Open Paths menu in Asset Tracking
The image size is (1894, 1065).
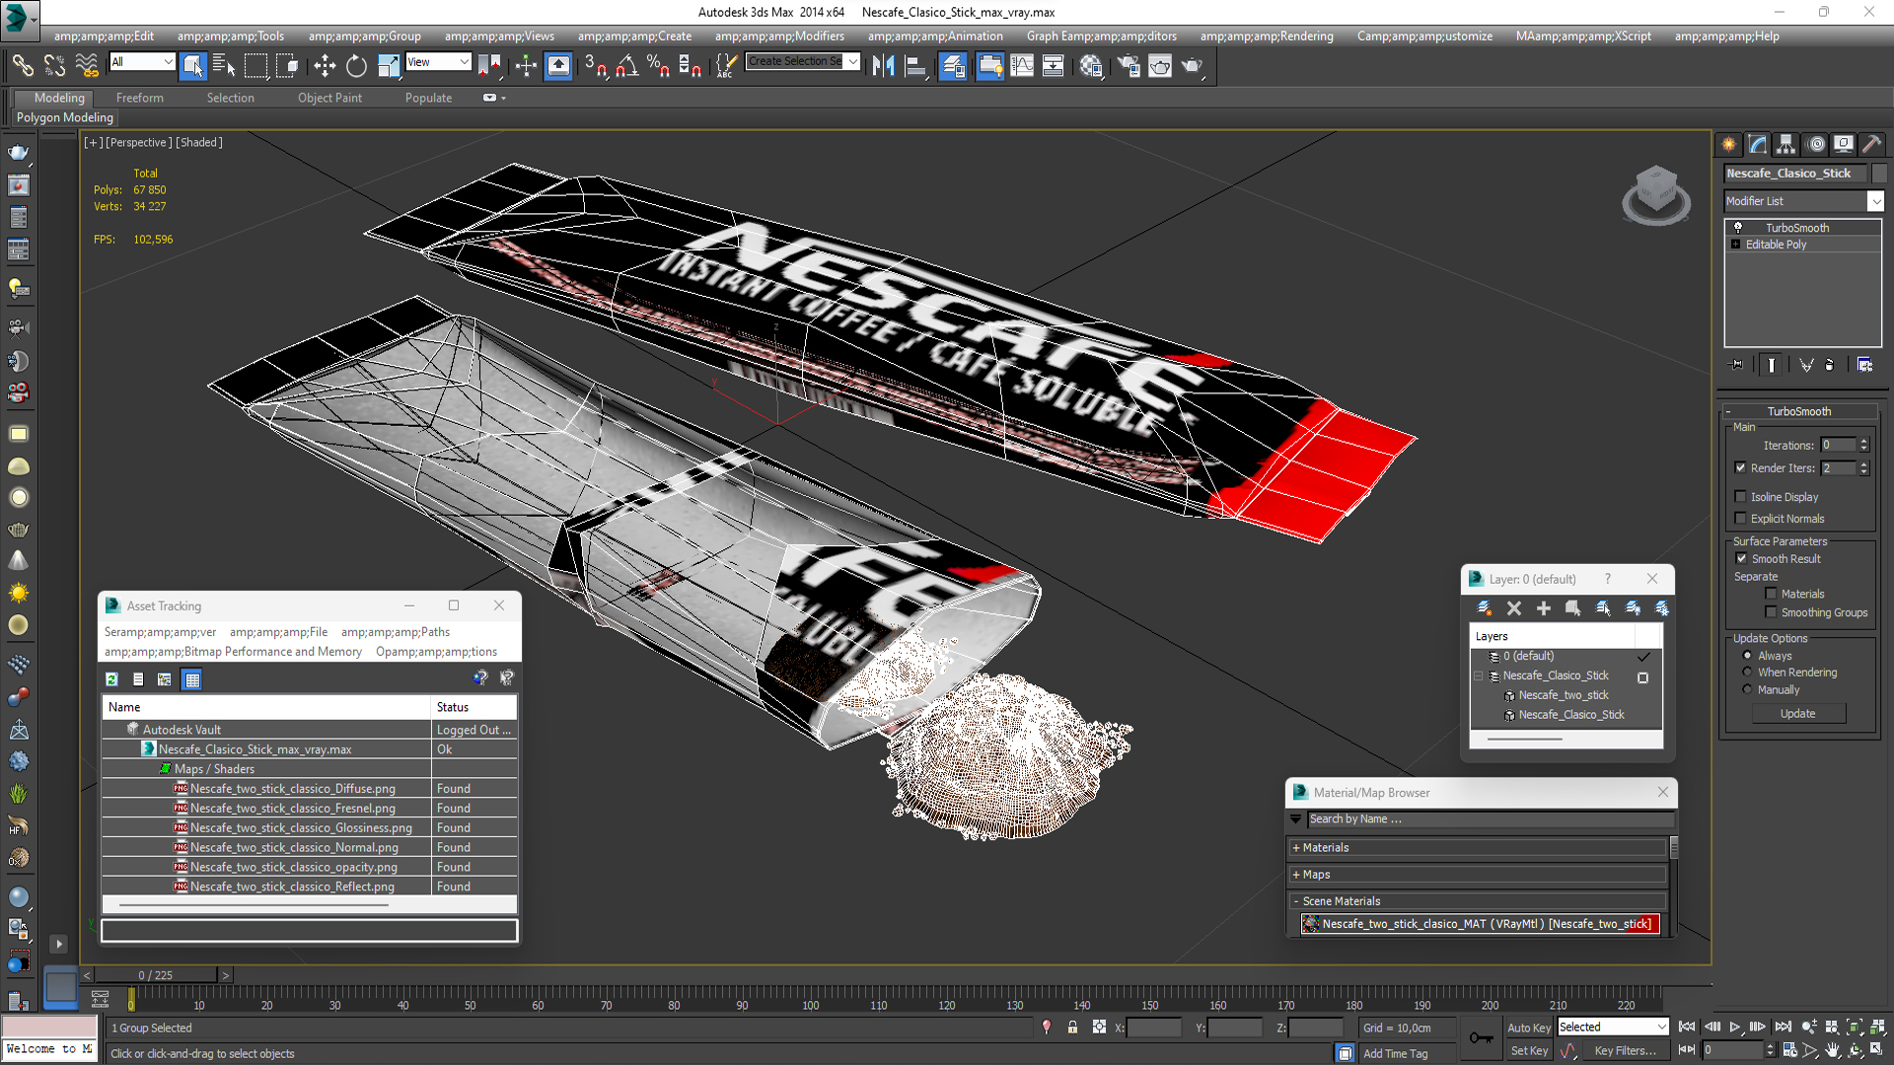(x=396, y=632)
